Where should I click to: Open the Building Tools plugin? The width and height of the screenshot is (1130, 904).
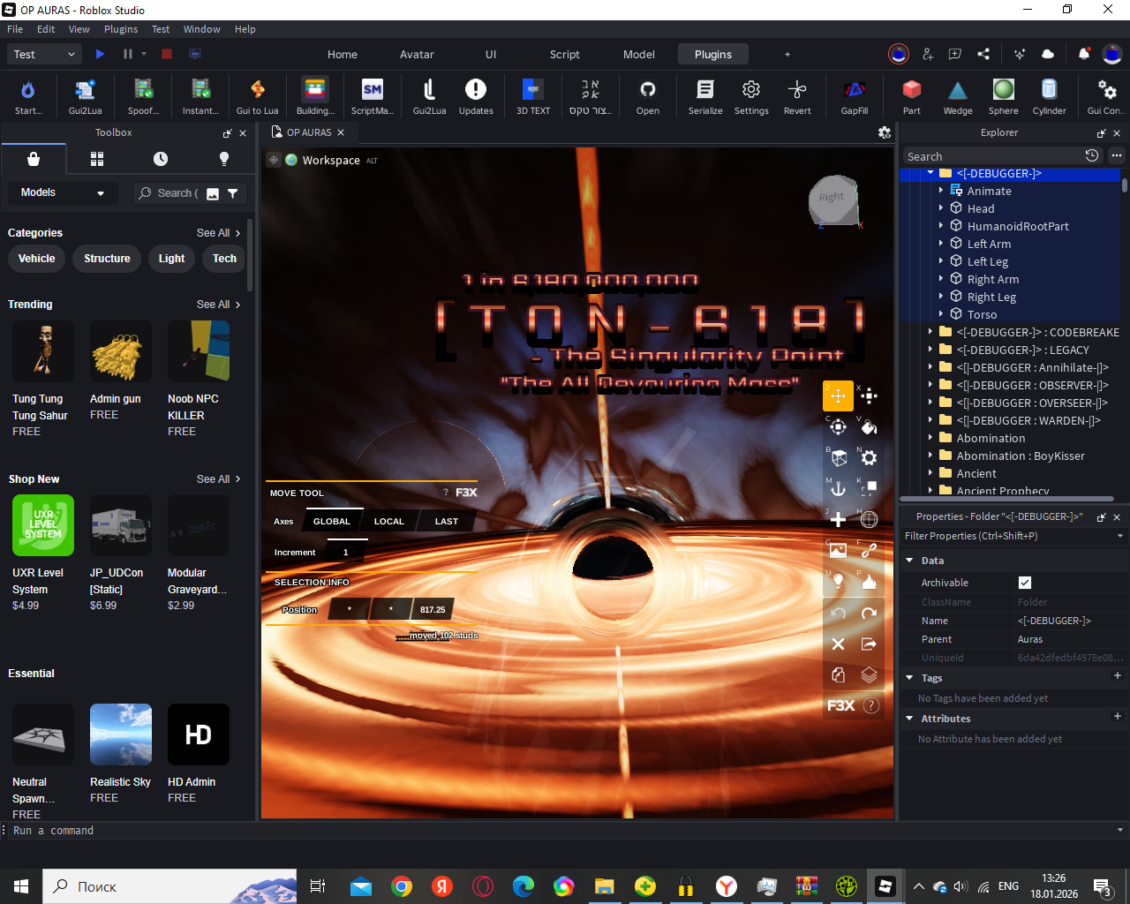pos(315,96)
